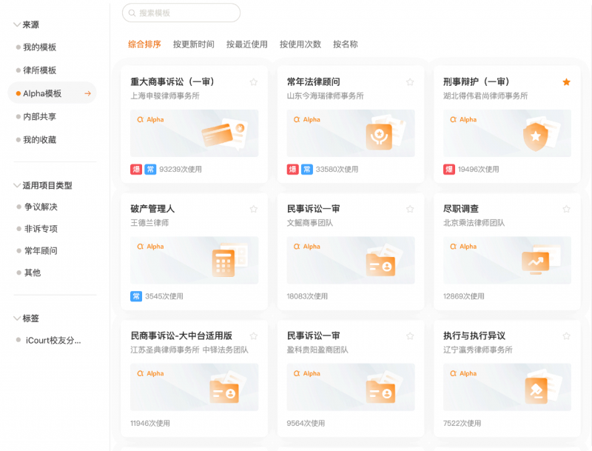Viewport: 592px width, 451px height.
Task: Click 上海申骏律师事务所 text
Action: [165, 96]
